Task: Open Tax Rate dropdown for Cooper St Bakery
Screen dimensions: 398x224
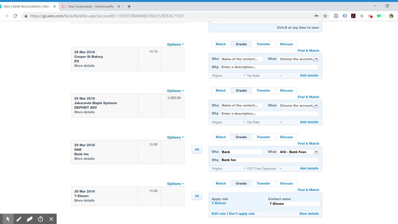Action: (264, 76)
